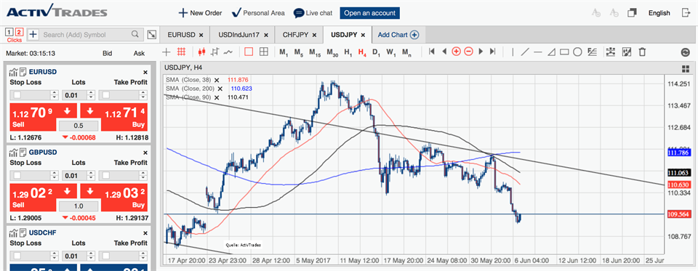This screenshot has height=271, width=698.
Task: Toggle the chart grid icon
Action: [181, 52]
